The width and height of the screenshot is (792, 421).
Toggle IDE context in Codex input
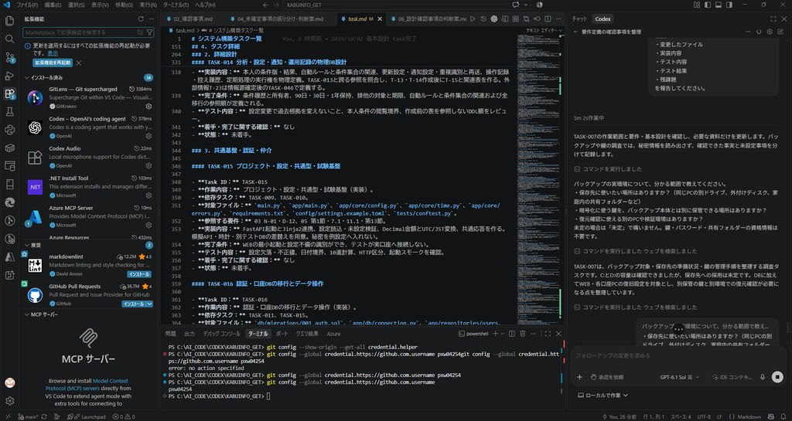731,377
